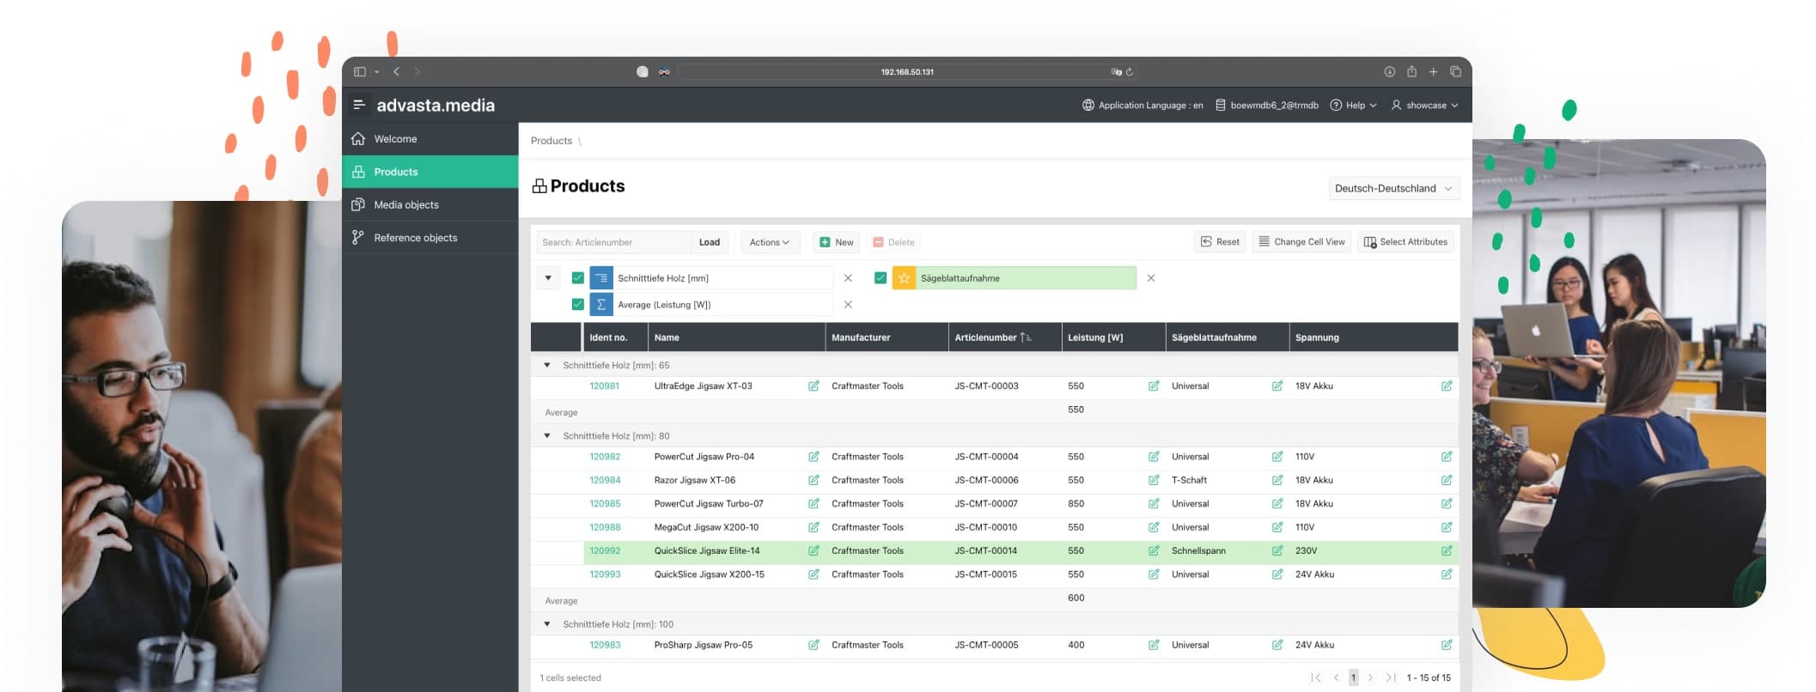The image size is (1816, 692).
Task: Jump to the first page of results
Action: click(x=1315, y=678)
